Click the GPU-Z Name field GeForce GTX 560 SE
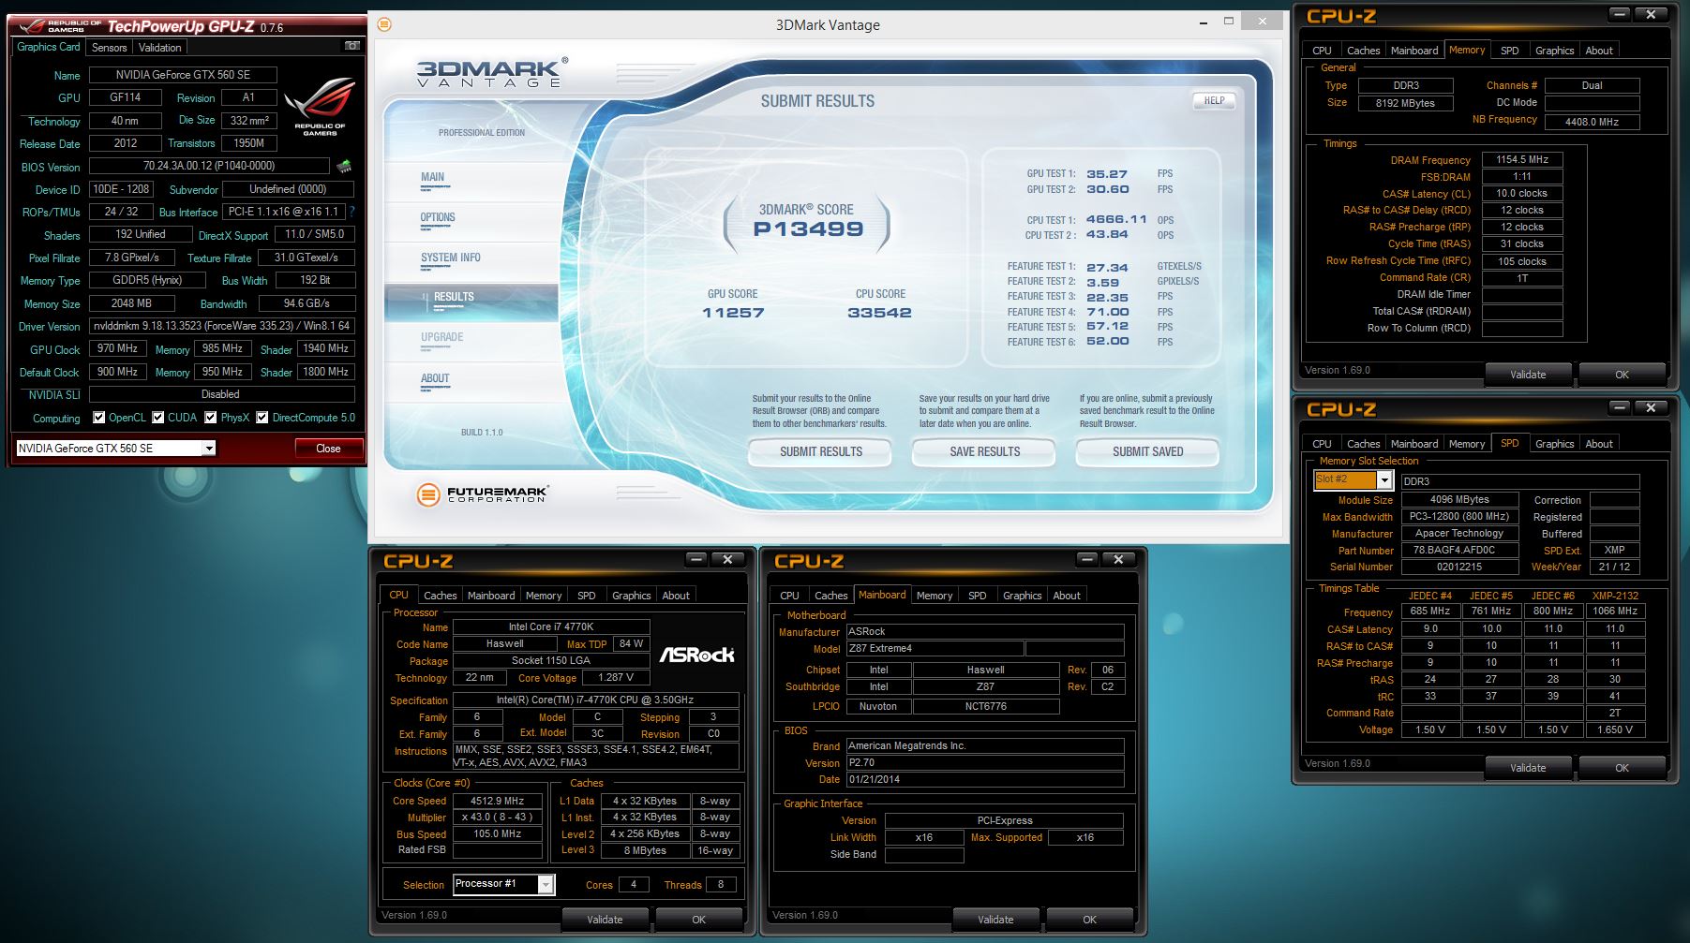This screenshot has height=943, width=1690. 183,75
